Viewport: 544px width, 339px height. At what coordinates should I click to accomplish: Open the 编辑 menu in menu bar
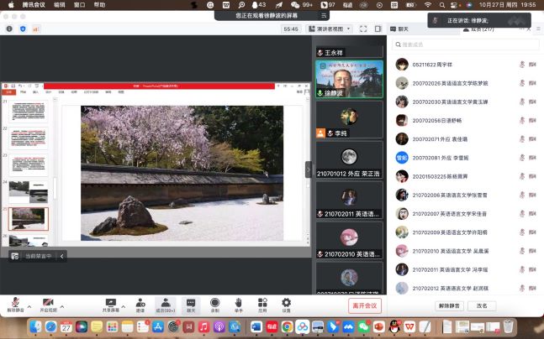tap(60, 4)
